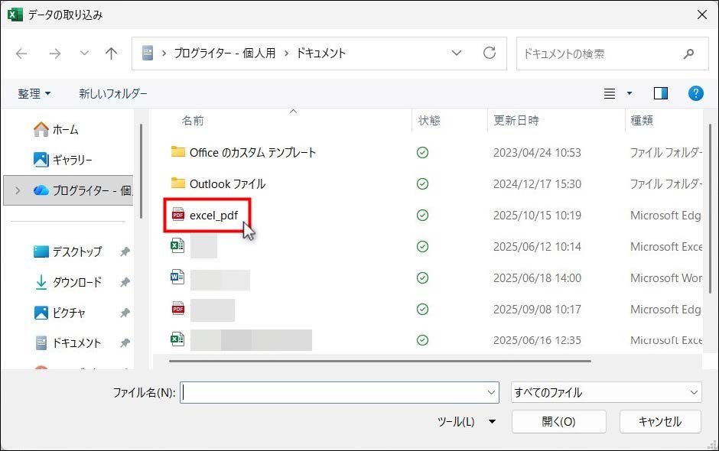Viewport: 719px width, 451px height.
Task: Open the 整理 dropdown menu
Action: point(34,93)
